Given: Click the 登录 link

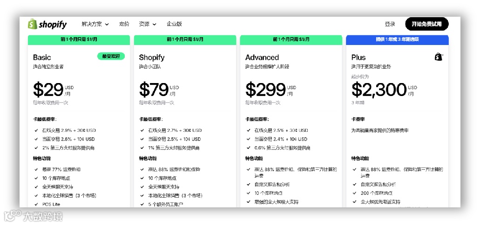Looking at the screenshot, I should (390, 24).
